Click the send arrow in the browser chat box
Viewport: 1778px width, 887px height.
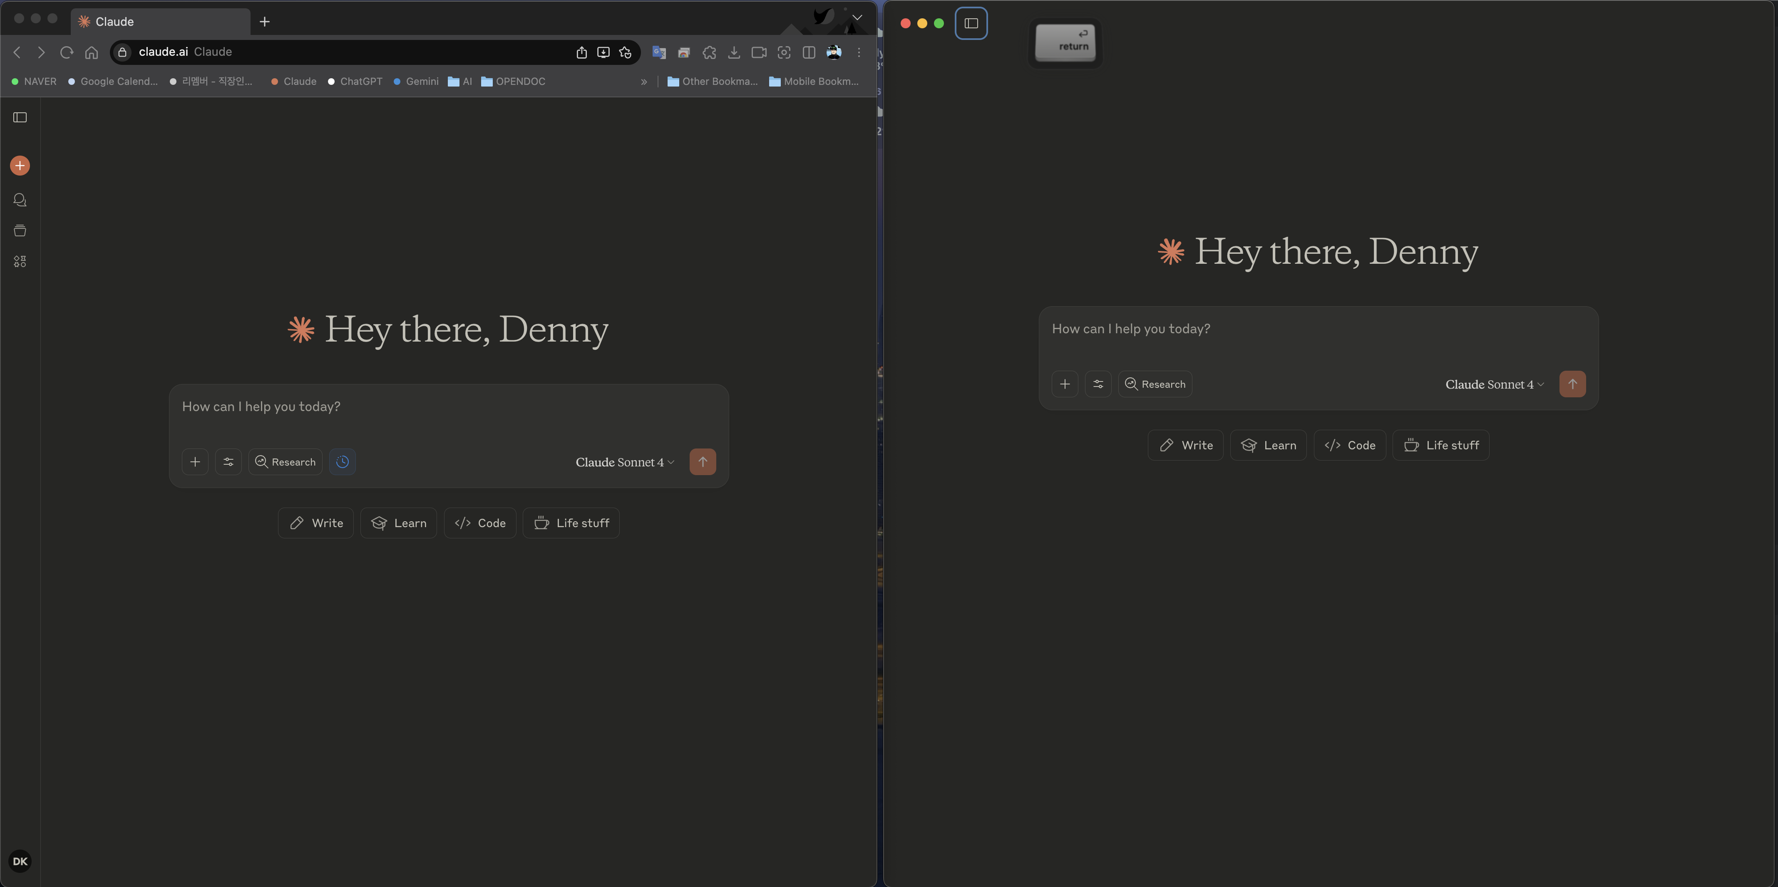coord(702,462)
